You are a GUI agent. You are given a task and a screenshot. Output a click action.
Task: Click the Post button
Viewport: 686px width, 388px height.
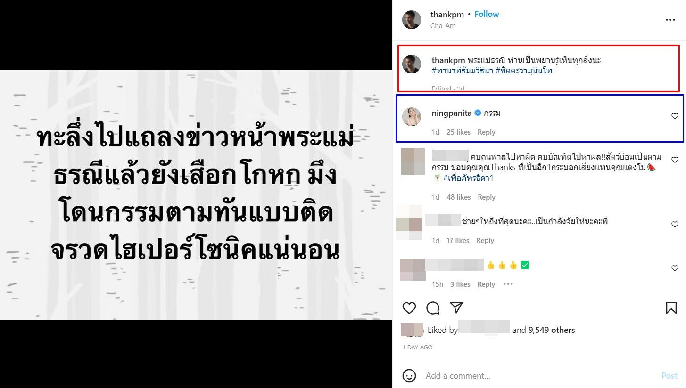click(x=669, y=376)
